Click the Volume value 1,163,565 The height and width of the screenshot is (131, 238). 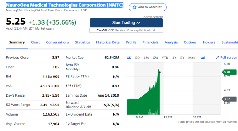click(51, 114)
